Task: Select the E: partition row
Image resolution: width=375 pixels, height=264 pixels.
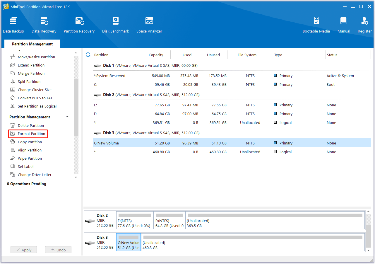Action: click(232, 105)
